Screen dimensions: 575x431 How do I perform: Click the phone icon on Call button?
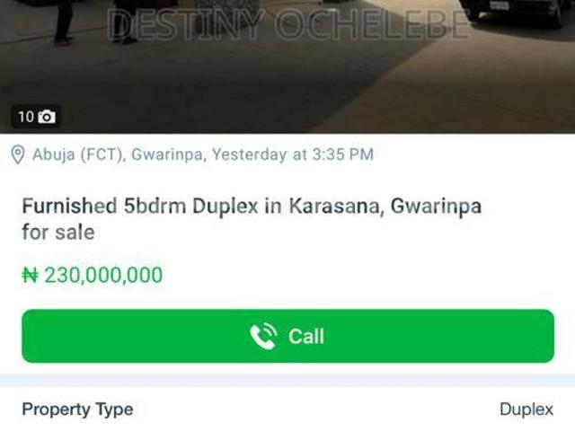pyautogui.click(x=263, y=336)
